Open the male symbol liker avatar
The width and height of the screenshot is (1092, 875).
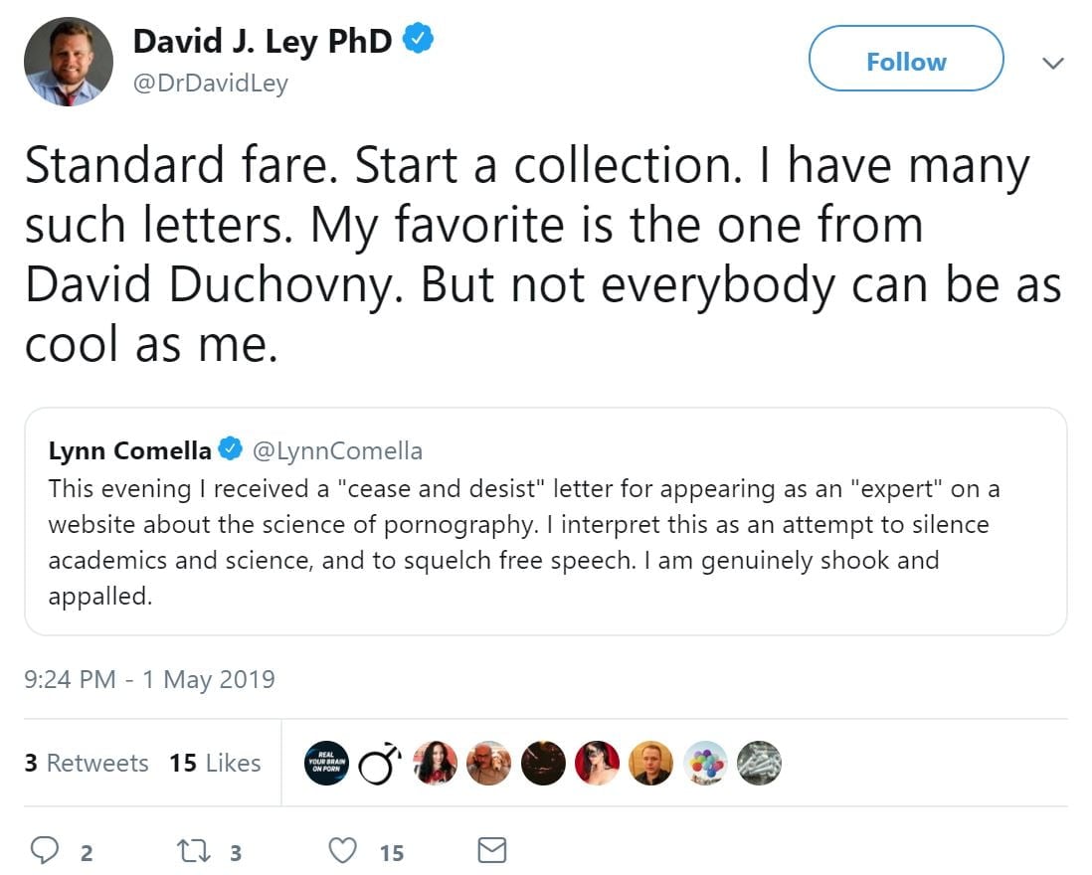click(381, 764)
